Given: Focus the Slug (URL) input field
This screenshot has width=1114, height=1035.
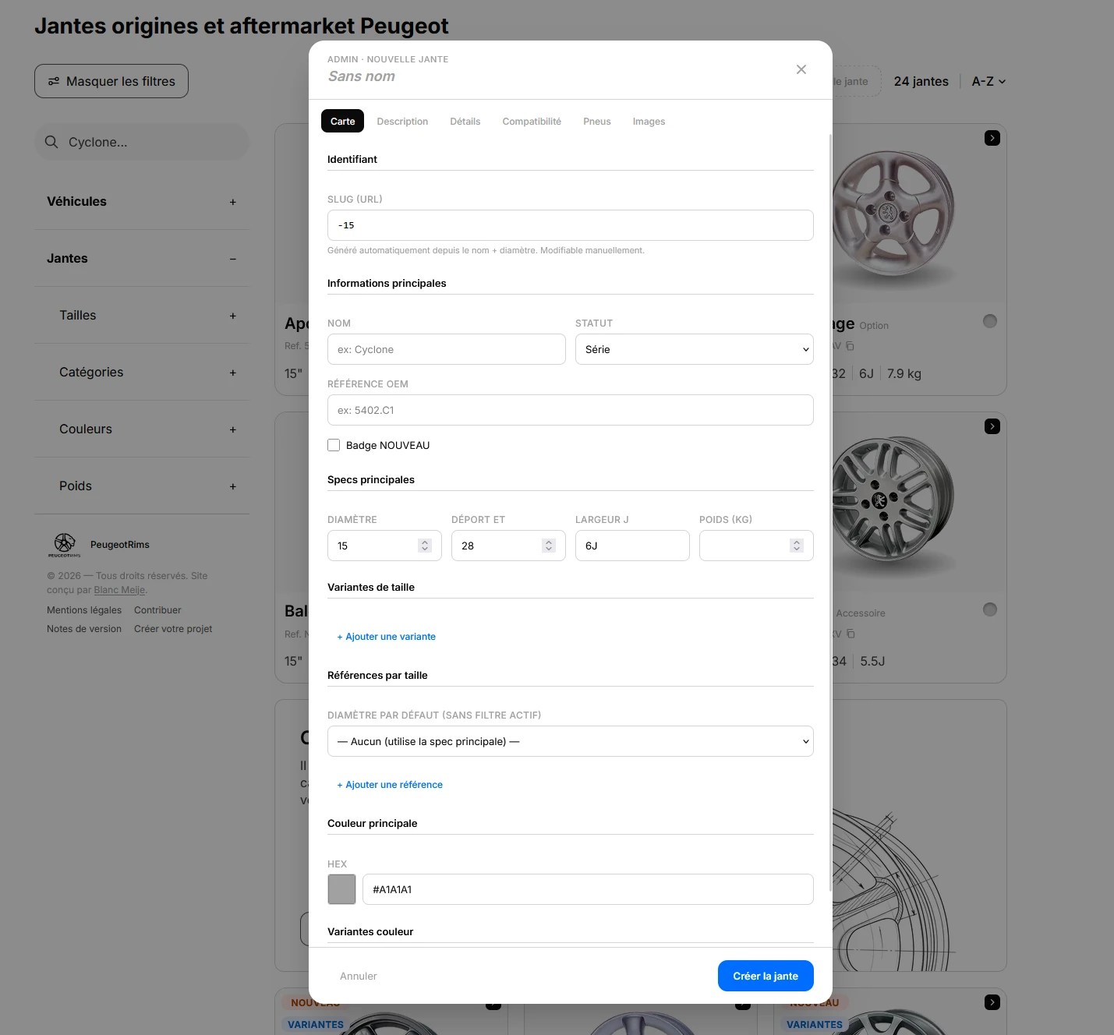Looking at the screenshot, I should click(x=571, y=225).
